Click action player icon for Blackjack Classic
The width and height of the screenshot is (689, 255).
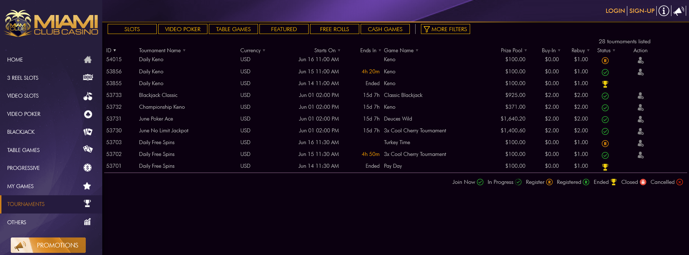(641, 96)
